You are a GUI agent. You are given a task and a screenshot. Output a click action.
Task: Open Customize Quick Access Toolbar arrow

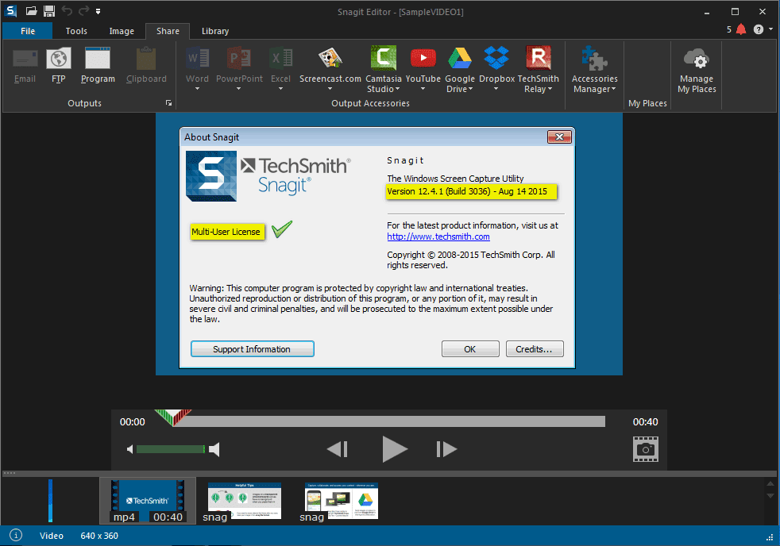(98, 11)
